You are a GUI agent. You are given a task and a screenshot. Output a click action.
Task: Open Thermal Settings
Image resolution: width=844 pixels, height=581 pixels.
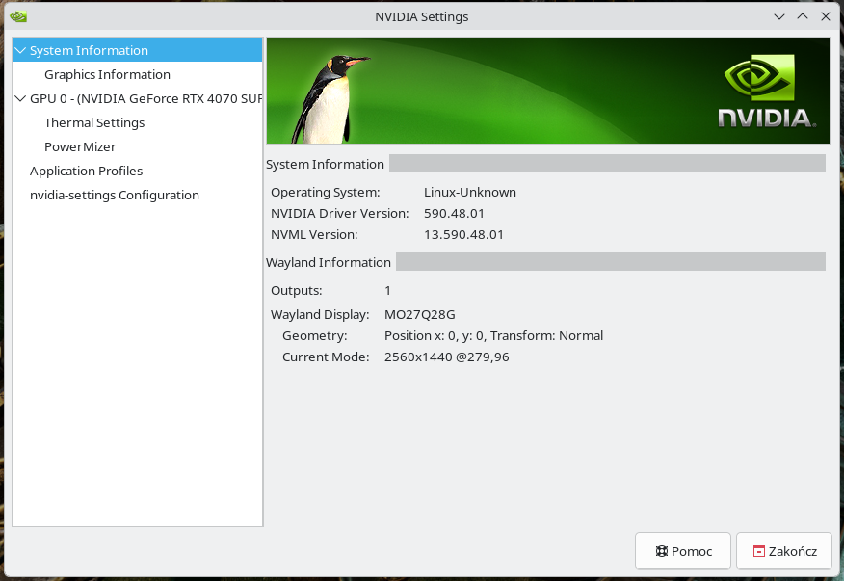pyautogui.click(x=94, y=122)
